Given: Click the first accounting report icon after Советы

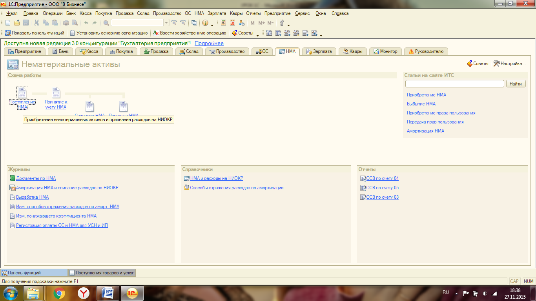Looking at the screenshot, I should 269,33.
